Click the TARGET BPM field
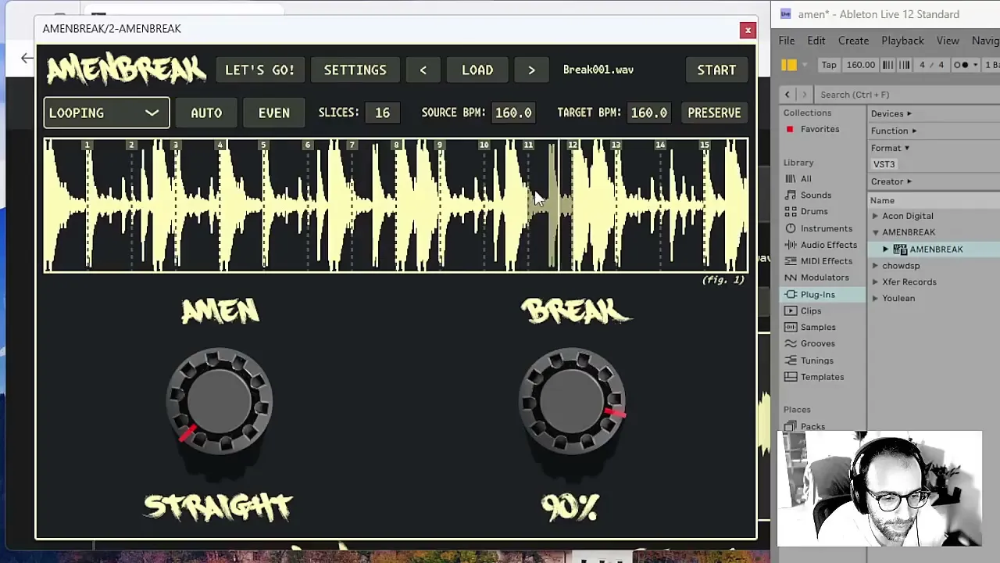The height and width of the screenshot is (563, 1000). (649, 113)
